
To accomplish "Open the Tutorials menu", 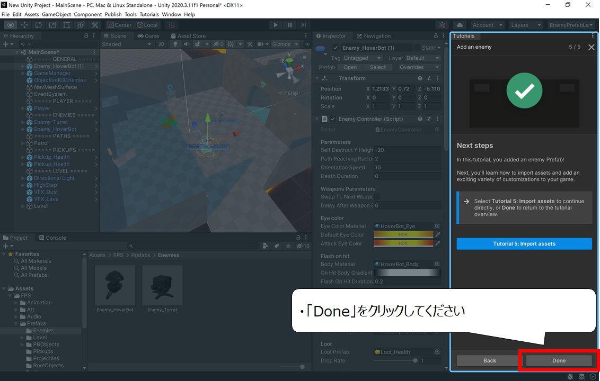I will click(x=149, y=14).
